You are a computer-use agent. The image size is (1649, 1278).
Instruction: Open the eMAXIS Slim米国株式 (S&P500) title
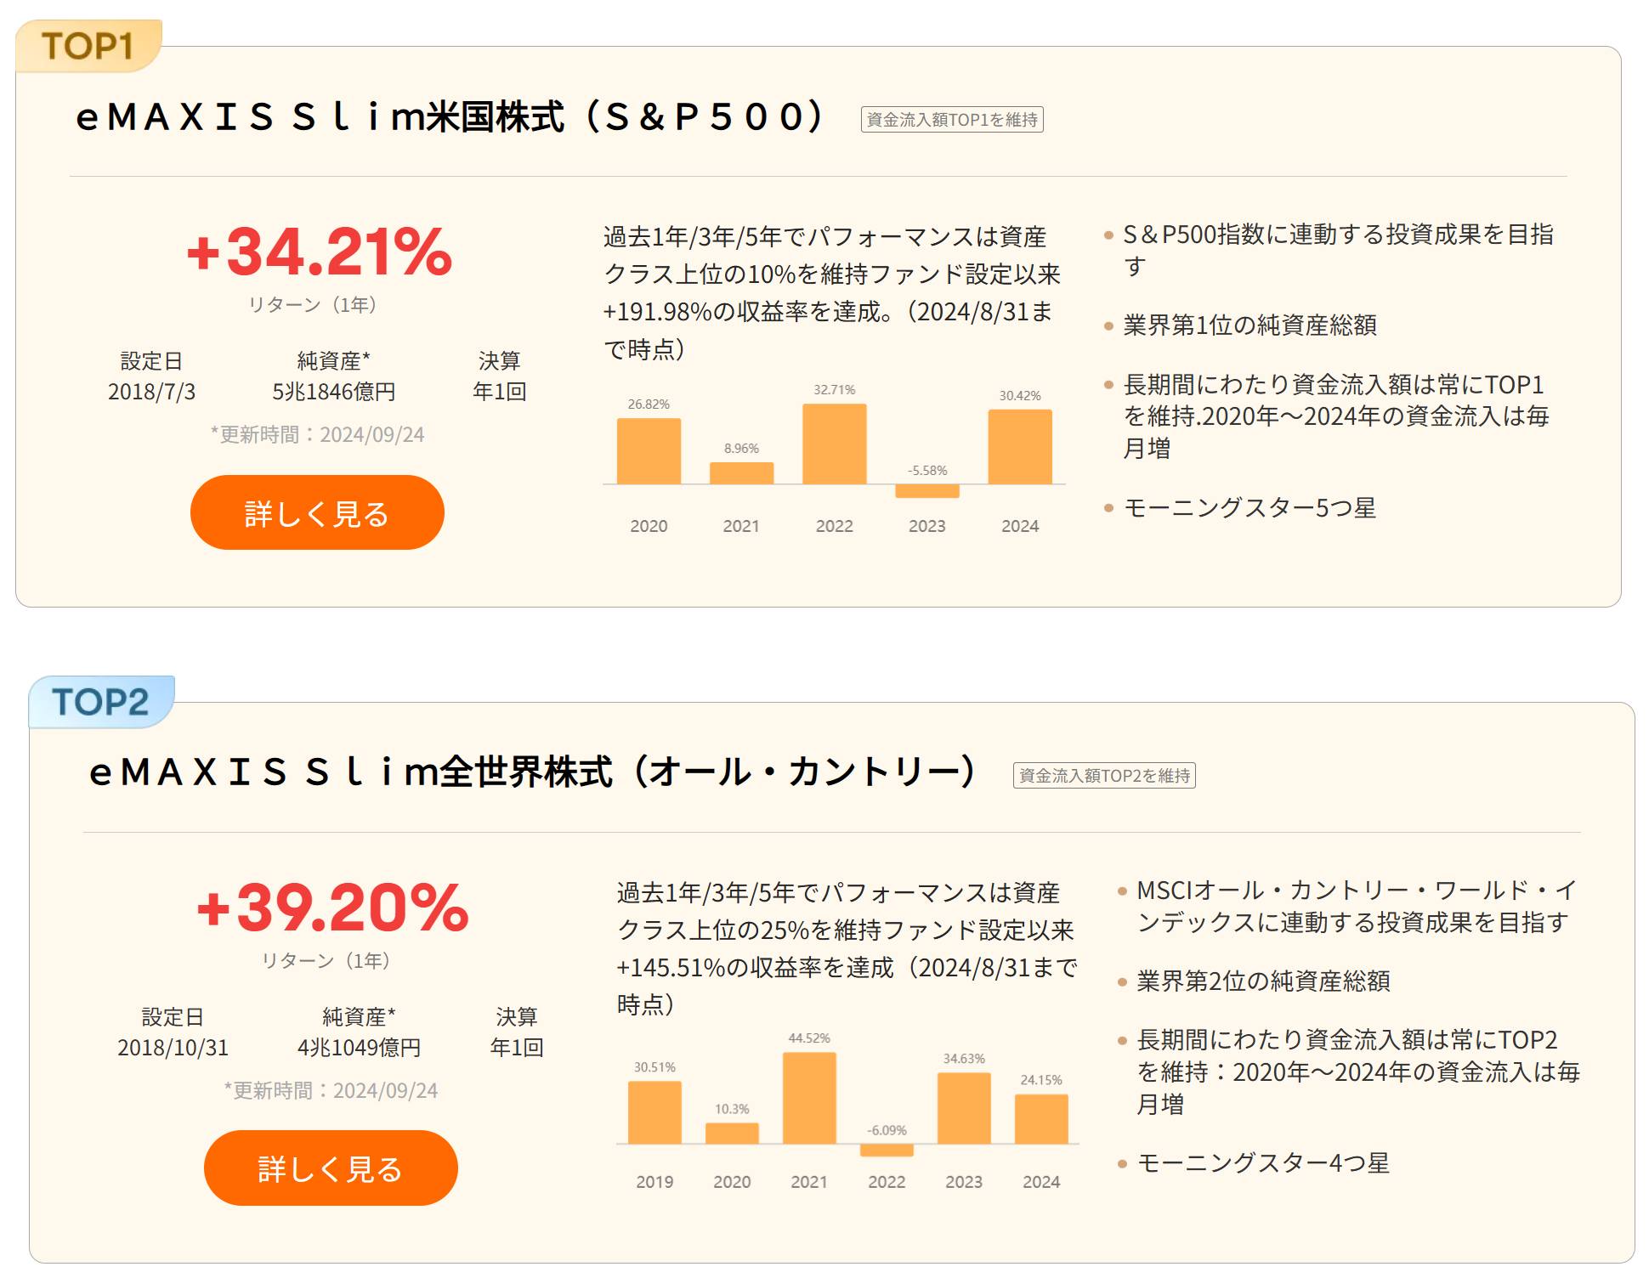[x=450, y=116]
